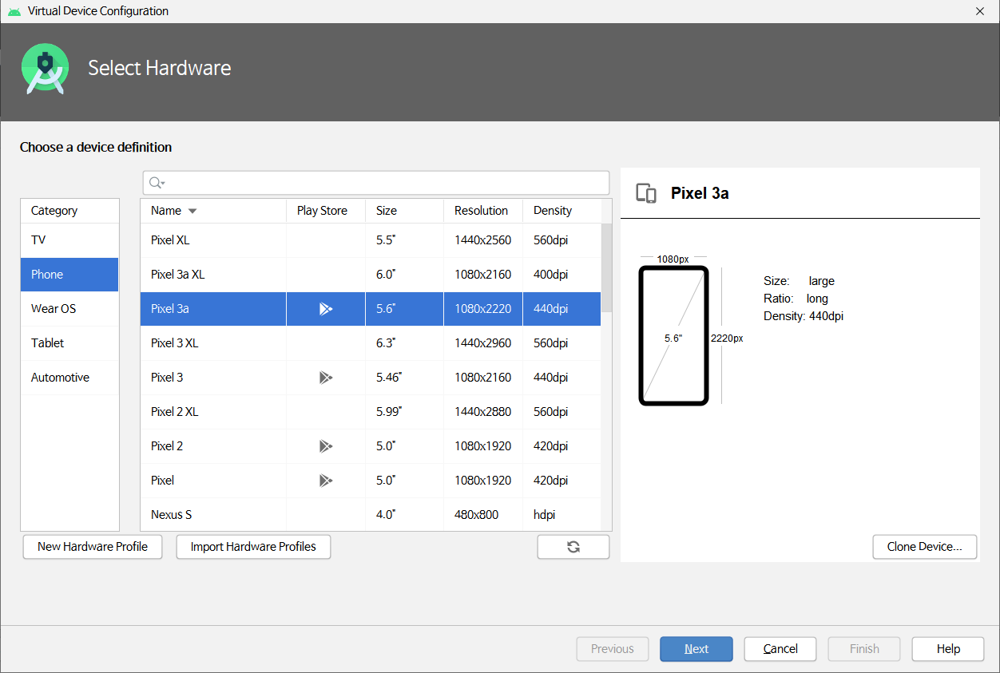Image resolution: width=1000 pixels, height=673 pixels.
Task: Click the 5.99" size cell
Action: click(404, 412)
